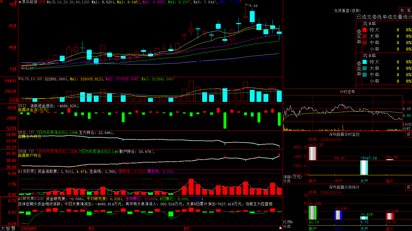Viewport: 412px width, 231px height.
Task: Click the 强势线: 3.000 label
Action: [x=131, y=171]
